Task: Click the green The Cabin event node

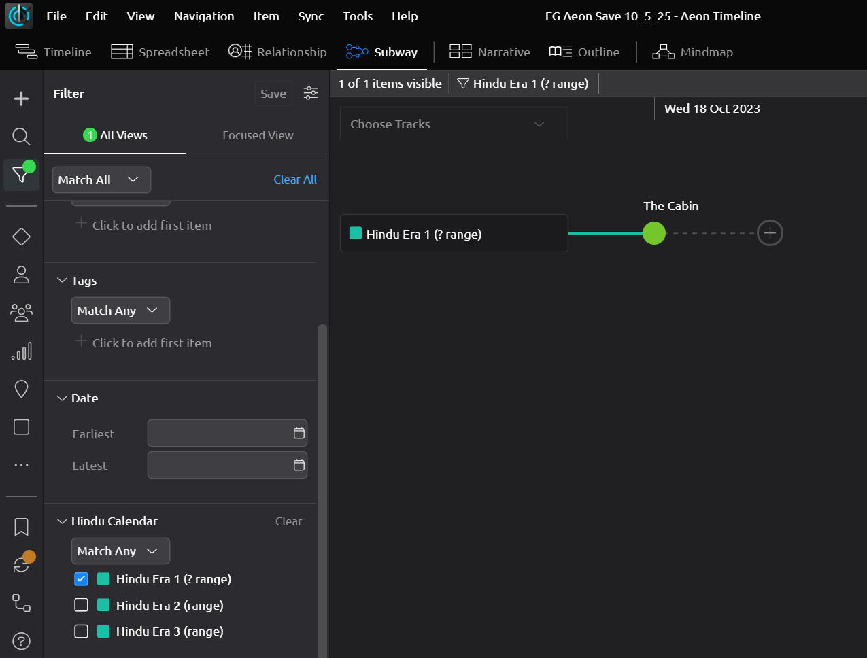Action: [654, 233]
